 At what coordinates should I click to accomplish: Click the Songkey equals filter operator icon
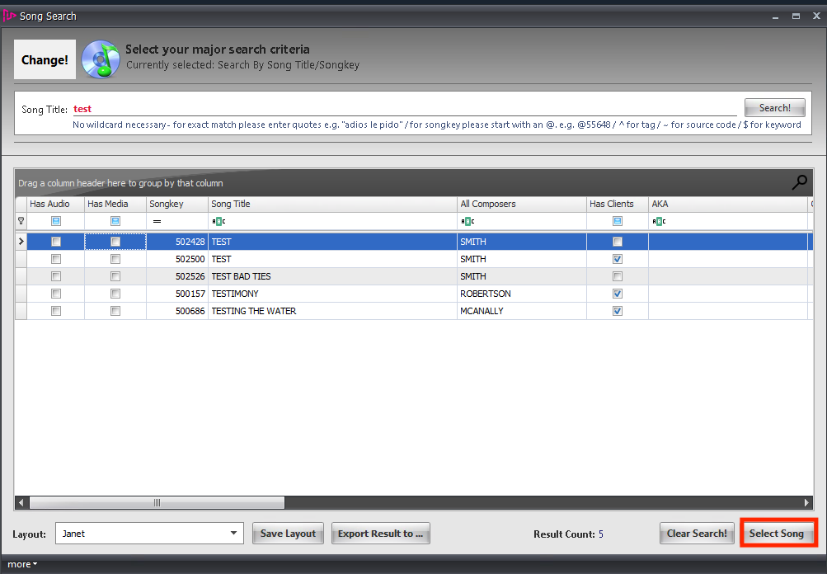[x=157, y=221]
